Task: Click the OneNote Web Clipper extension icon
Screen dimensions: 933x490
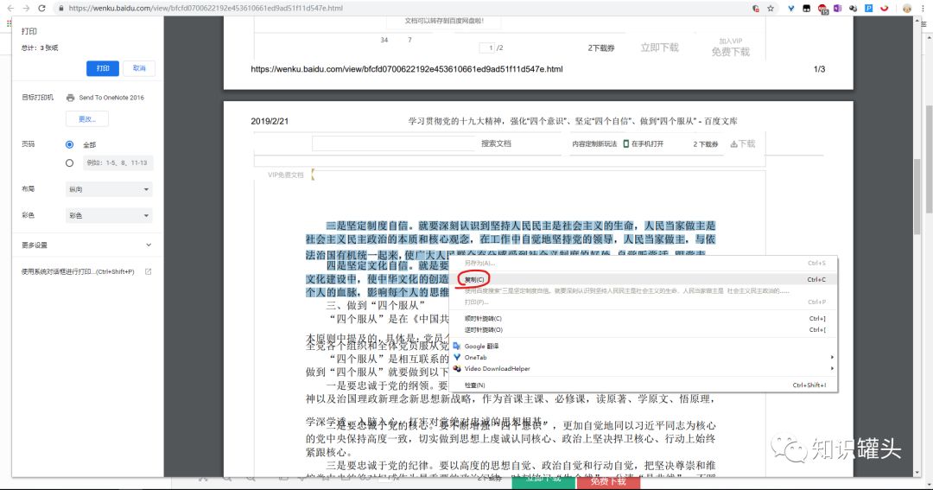Action: pyautogui.click(x=837, y=9)
